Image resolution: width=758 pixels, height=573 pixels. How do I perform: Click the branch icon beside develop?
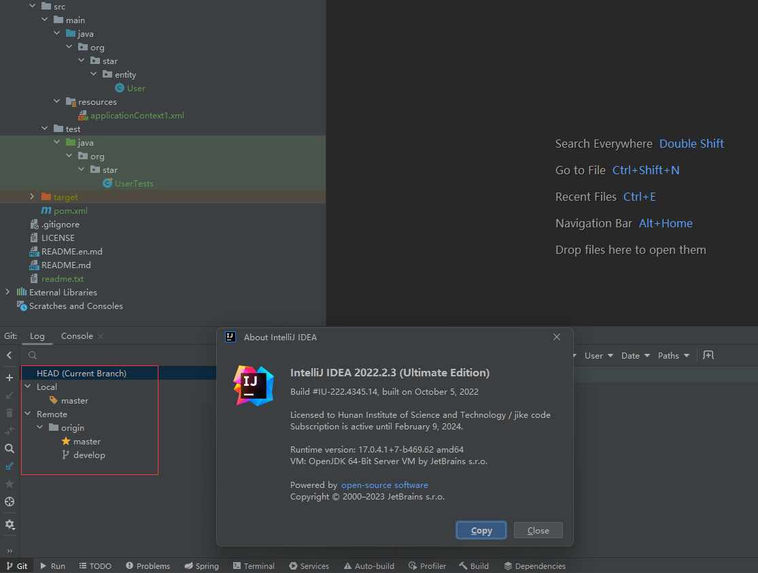pyautogui.click(x=65, y=455)
